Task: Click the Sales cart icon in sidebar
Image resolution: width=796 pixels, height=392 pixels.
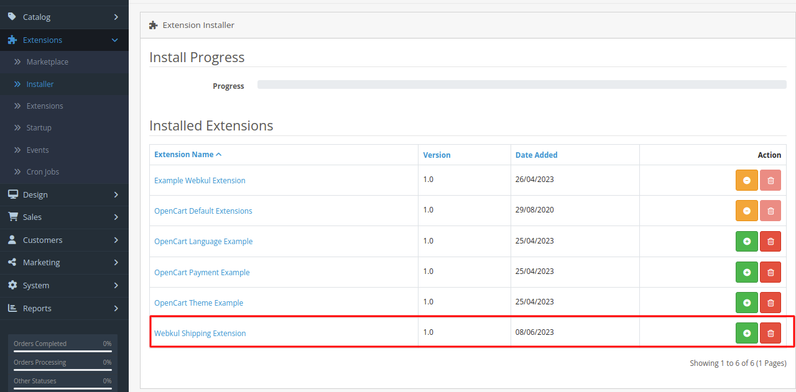Action: point(12,217)
